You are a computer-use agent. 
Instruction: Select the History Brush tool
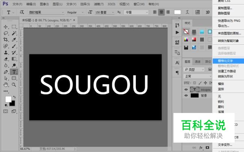tap(14, 53)
